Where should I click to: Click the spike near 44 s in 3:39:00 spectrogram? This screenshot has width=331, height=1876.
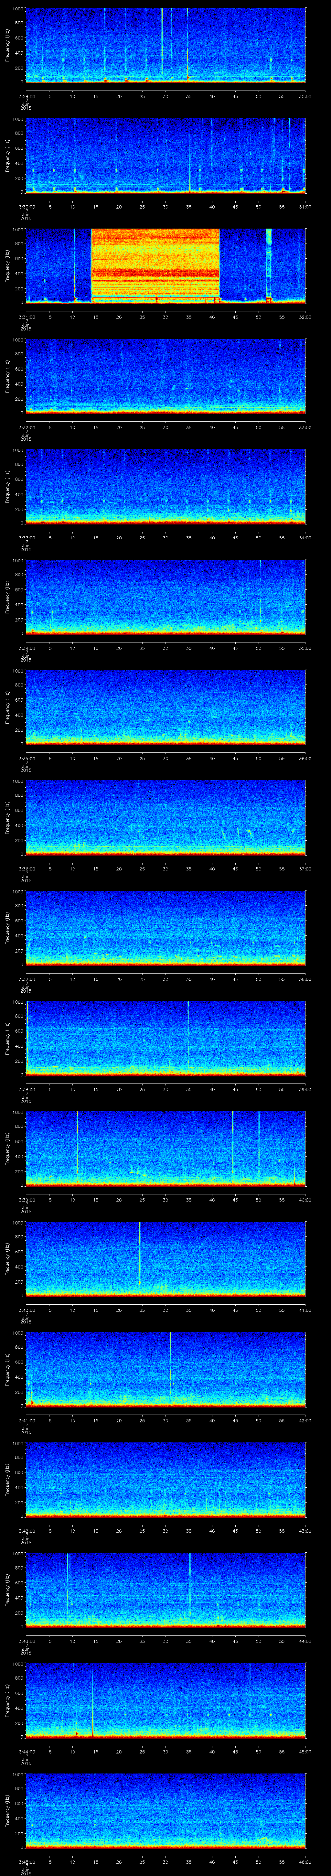[x=233, y=1143]
